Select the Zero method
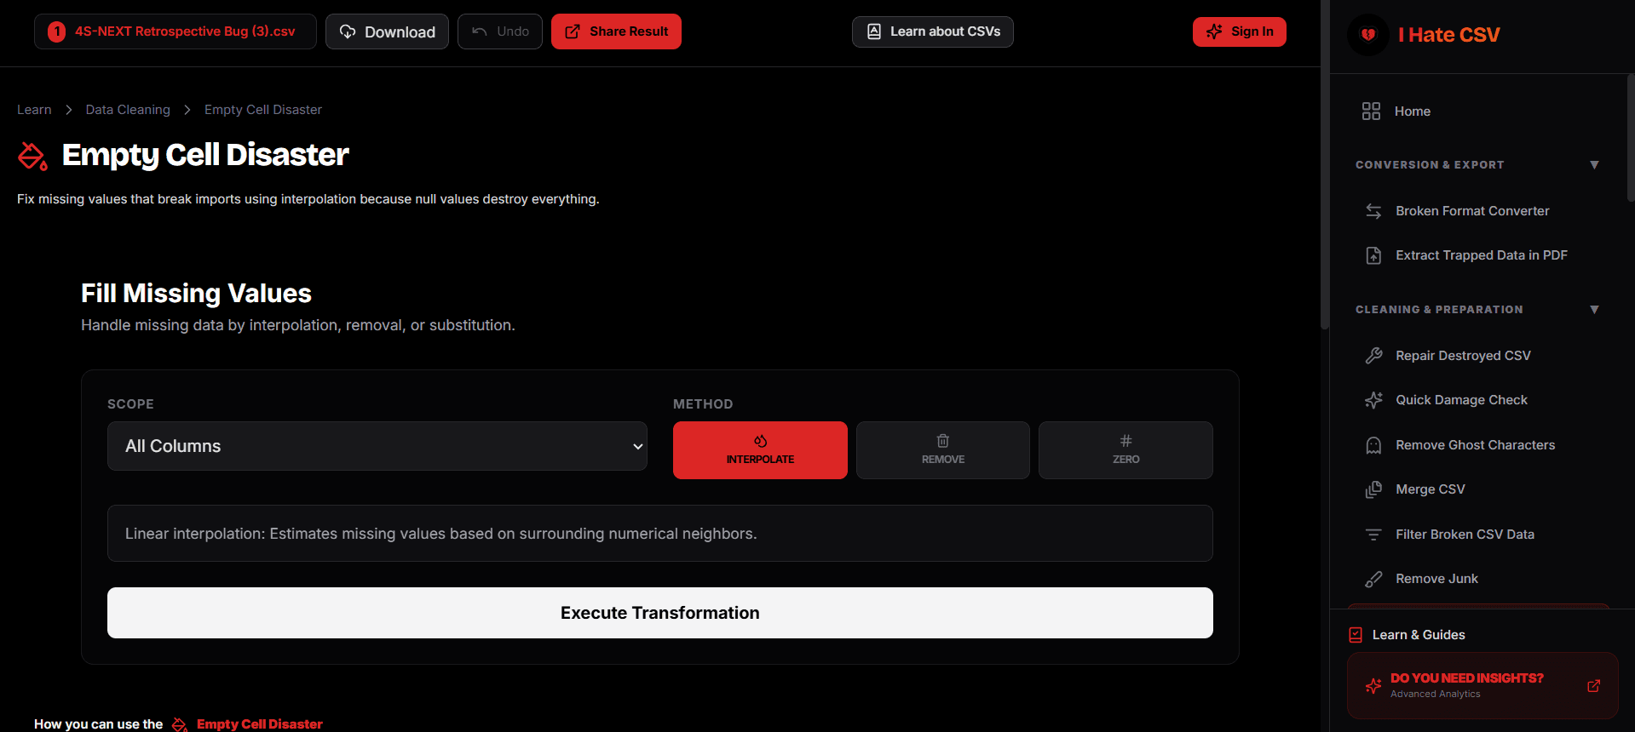 click(x=1126, y=450)
